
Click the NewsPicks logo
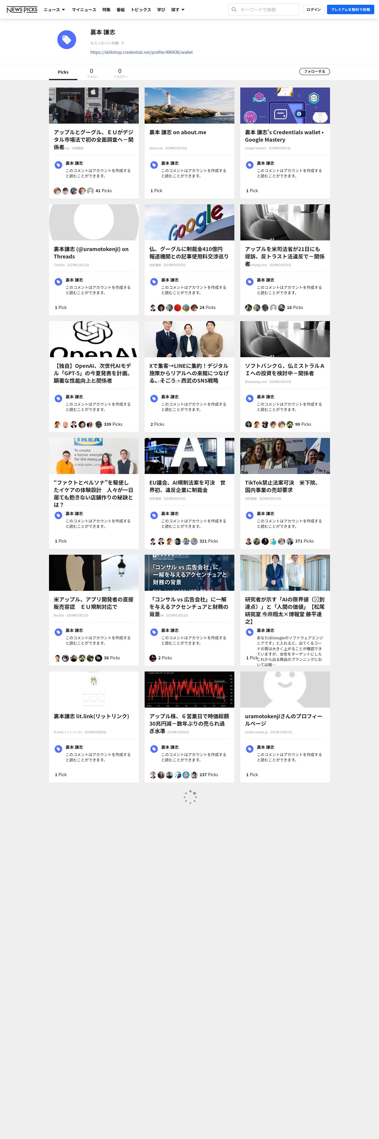pos(22,9)
